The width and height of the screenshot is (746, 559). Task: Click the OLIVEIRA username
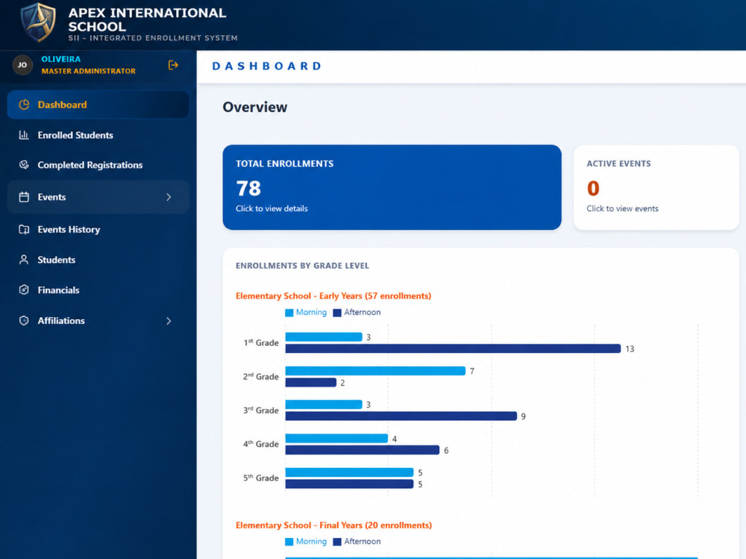click(x=61, y=59)
